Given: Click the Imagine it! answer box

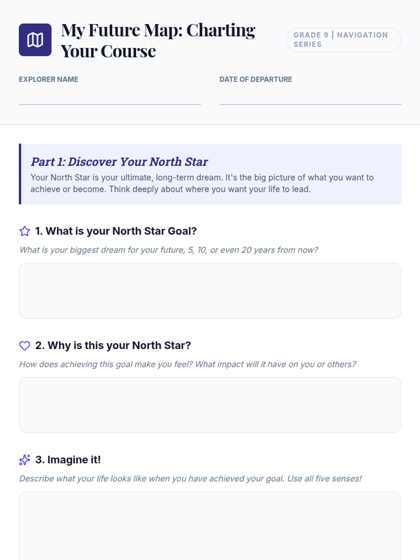Looking at the screenshot, I should (x=210, y=525).
